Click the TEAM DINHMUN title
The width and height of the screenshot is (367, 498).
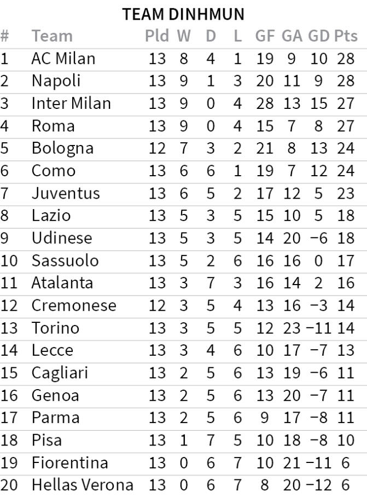point(183,14)
